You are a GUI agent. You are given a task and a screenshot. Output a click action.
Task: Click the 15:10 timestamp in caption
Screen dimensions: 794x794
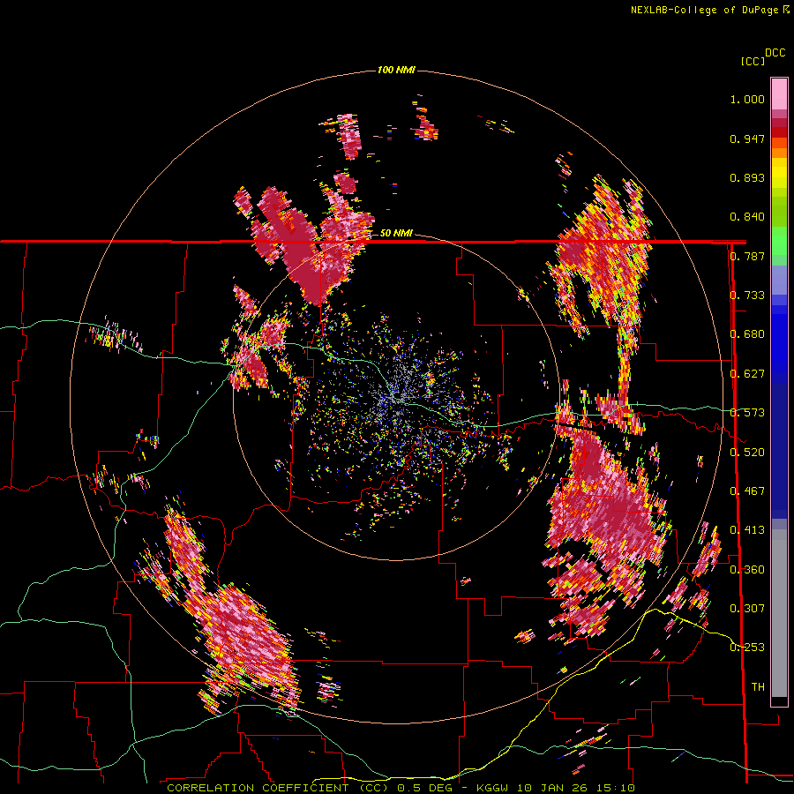(x=616, y=788)
